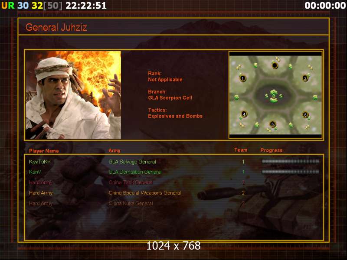
Task: Click the team number in KiwiToKir's row
Action: point(243,162)
